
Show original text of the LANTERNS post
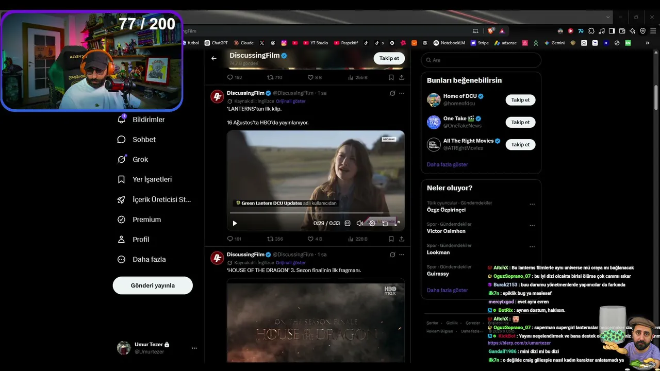pyautogui.click(x=291, y=101)
